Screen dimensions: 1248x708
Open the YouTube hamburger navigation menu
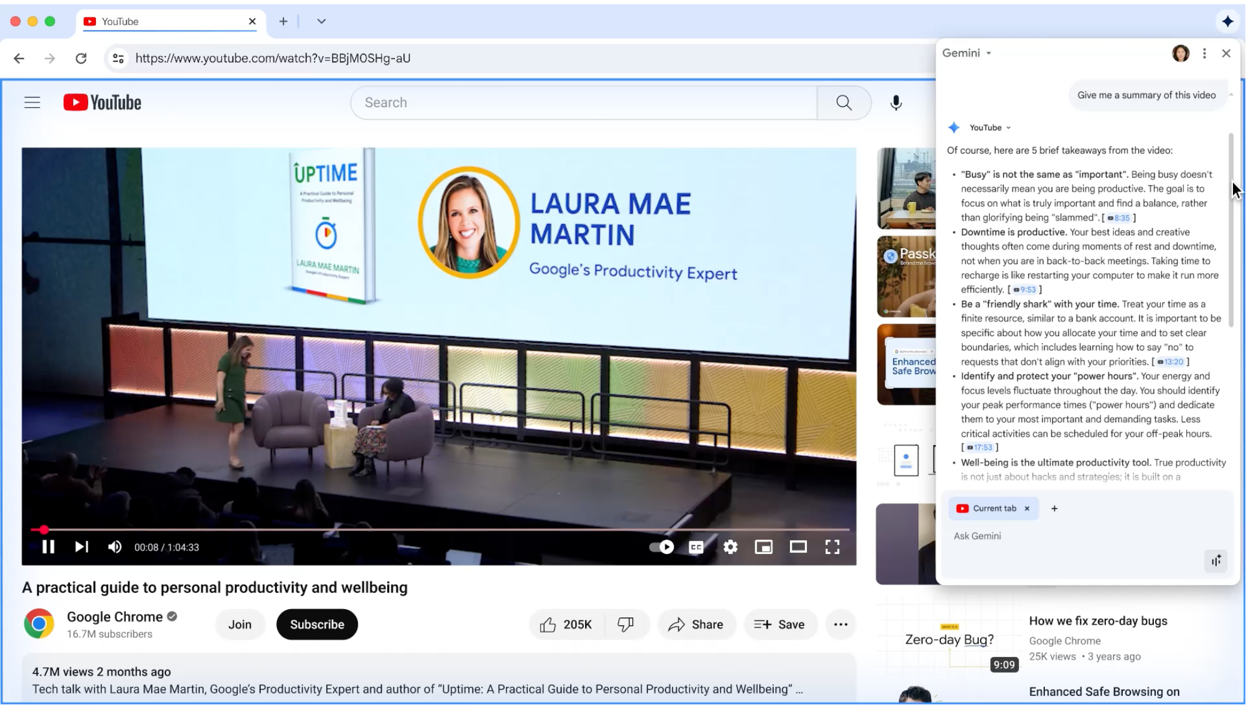click(32, 102)
